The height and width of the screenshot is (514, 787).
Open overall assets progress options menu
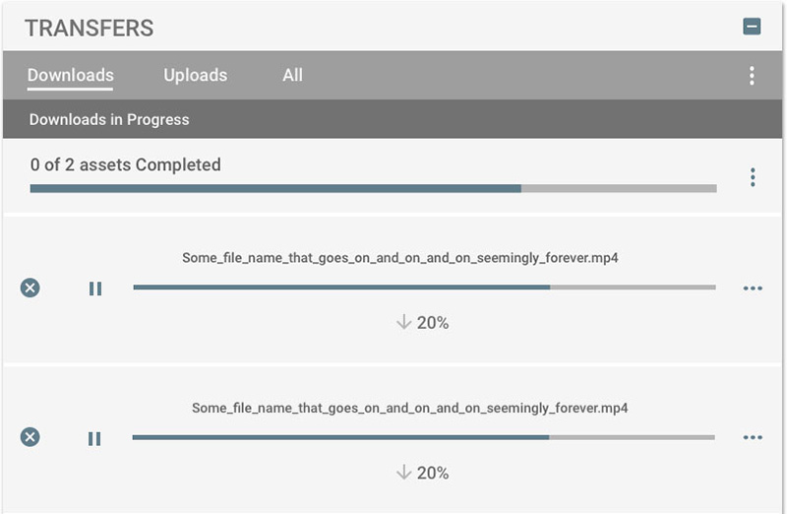pyautogui.click(x=752, y=177)
